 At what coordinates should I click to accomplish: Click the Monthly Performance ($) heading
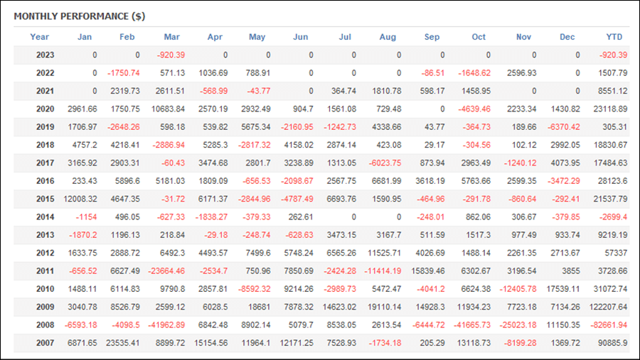click(80, 16)
